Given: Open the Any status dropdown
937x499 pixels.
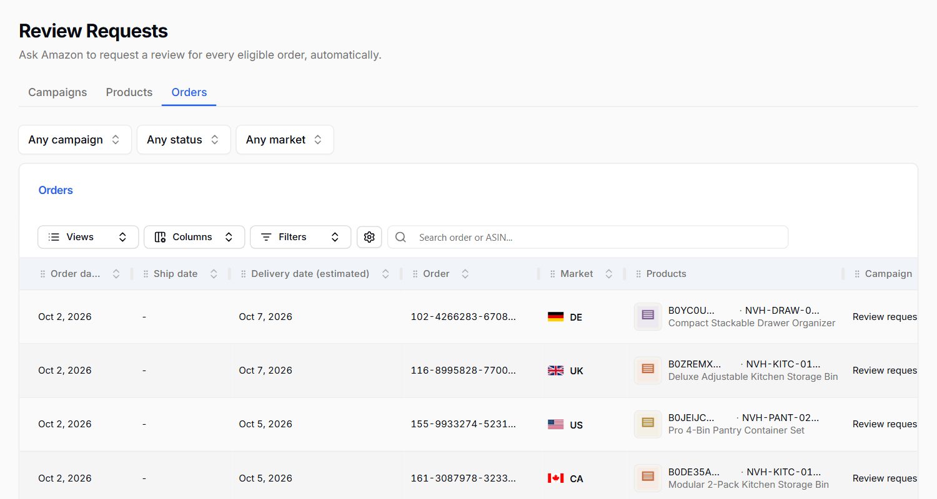Looking at the screenshot, I should click(x=184, y=140).
